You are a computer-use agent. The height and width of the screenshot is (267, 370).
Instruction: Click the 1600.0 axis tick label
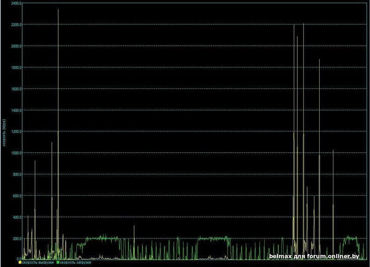[x=16, y=89]
